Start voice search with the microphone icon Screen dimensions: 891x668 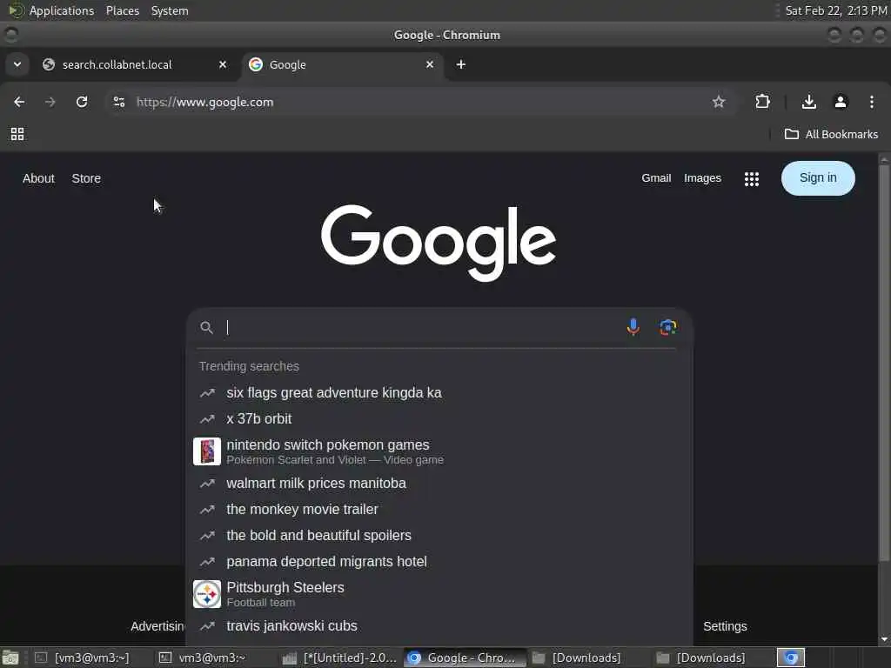click(x=633, y=327)
